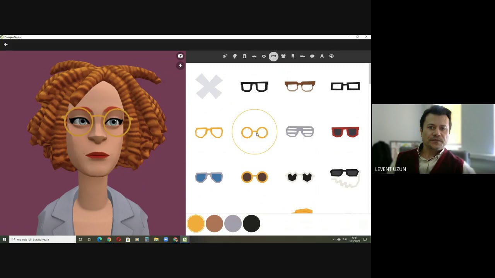Open the letter A name icon
The height and width of the screenshot is (278, 495).
[x=322, y=56]
